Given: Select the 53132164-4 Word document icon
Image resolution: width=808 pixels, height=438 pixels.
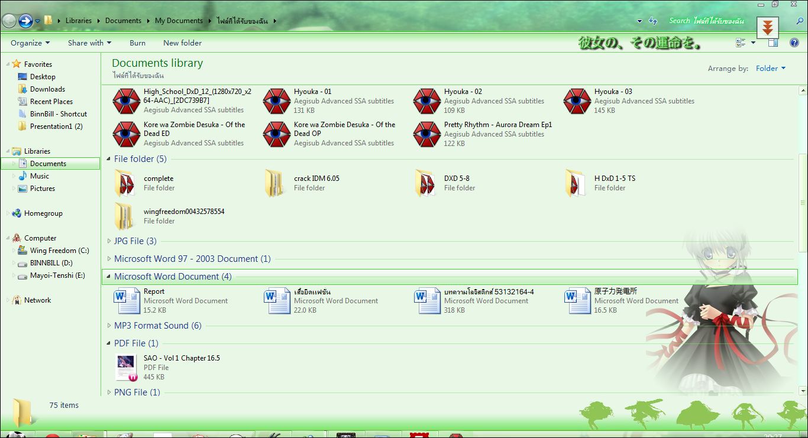Looking at the screenshot, I should 427,300.
